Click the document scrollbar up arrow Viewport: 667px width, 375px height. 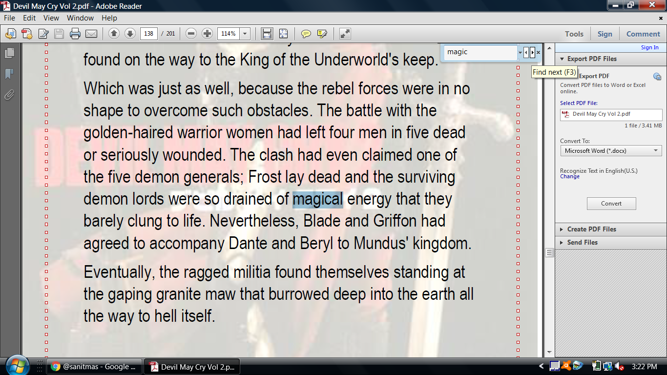549,48
